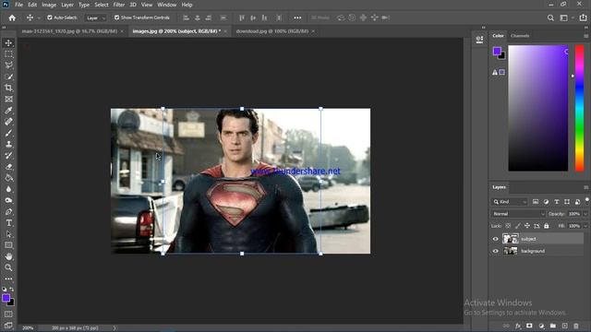Open the workspace switcher icon
591x332 pixels.
tap(564, 18)
